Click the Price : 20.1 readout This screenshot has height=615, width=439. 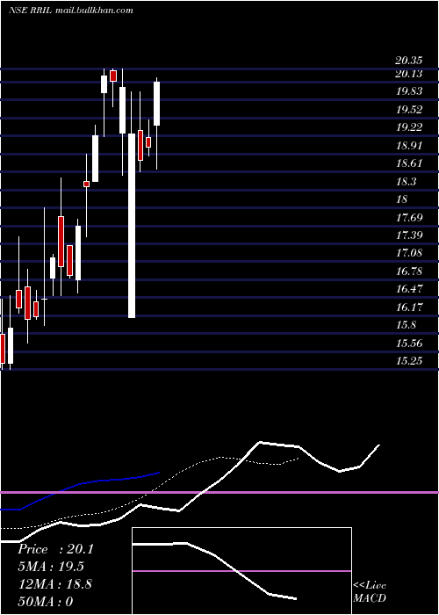click(55, 549)
